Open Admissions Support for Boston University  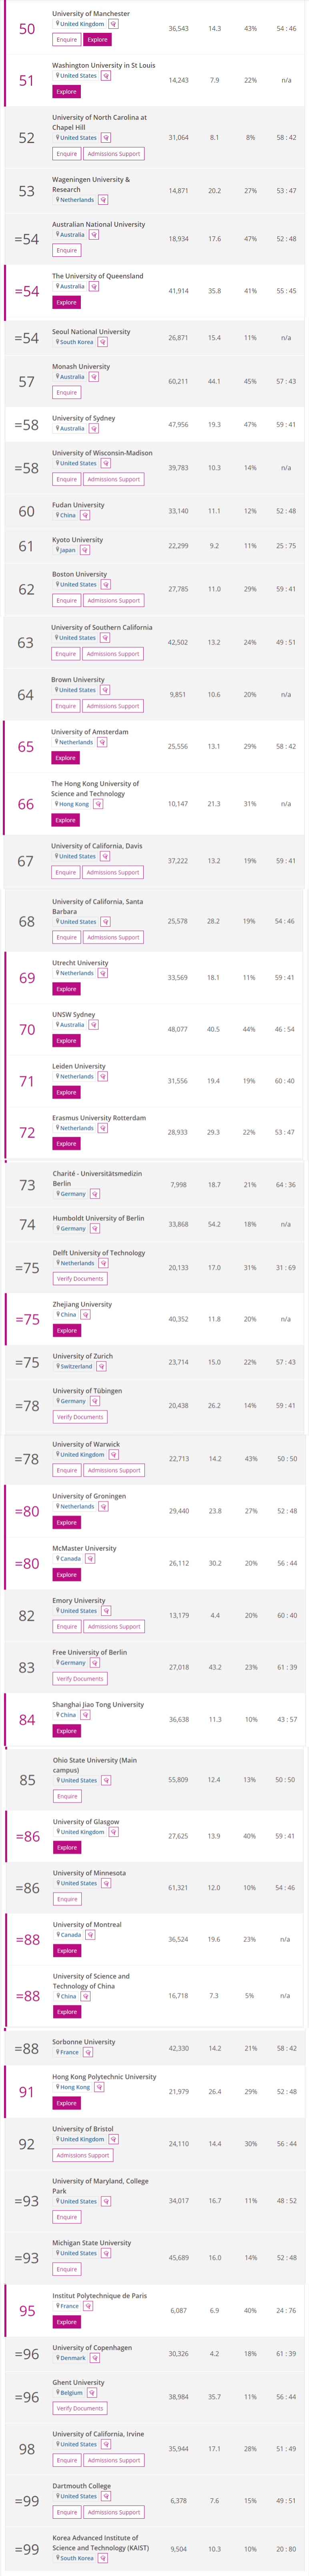114,601
